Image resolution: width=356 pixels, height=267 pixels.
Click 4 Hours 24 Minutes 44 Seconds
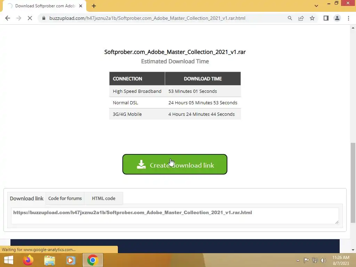click(x=202, y=114)
